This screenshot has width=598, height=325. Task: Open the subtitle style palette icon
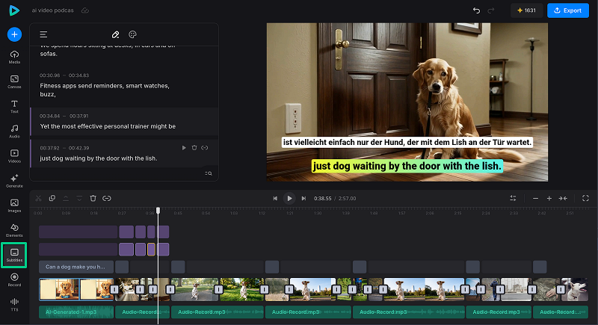(x=132, y=34)
